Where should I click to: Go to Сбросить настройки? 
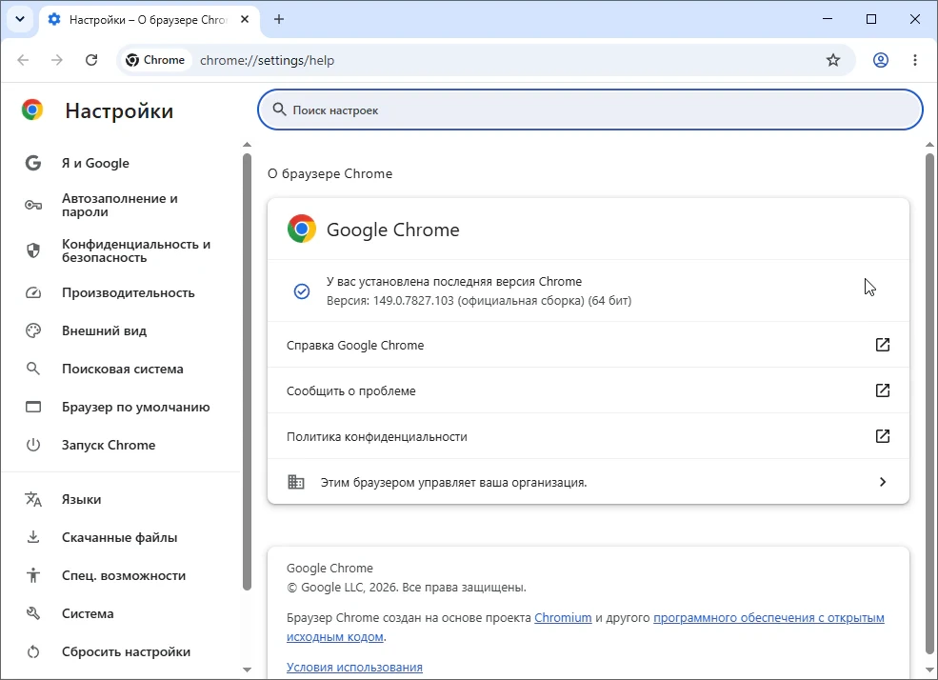point(123,651)
